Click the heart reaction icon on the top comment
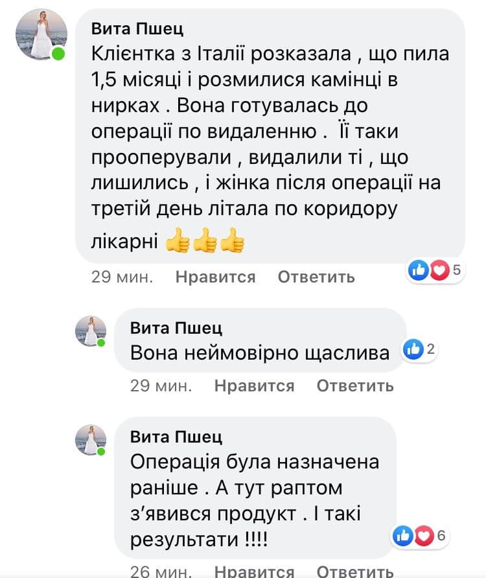Screen dimensions: 486x578 [x=440, y=270]
